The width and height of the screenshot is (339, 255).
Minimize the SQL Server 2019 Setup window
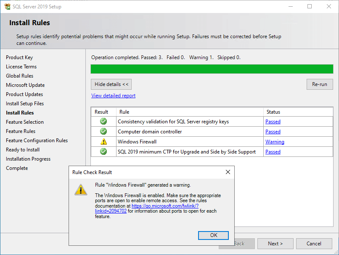point(291,6)
